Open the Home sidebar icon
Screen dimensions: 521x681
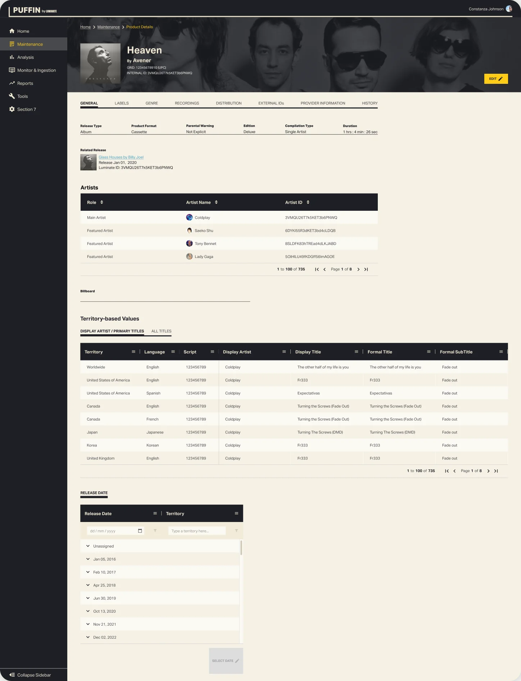pyautogui.click(x=12, y=31)
